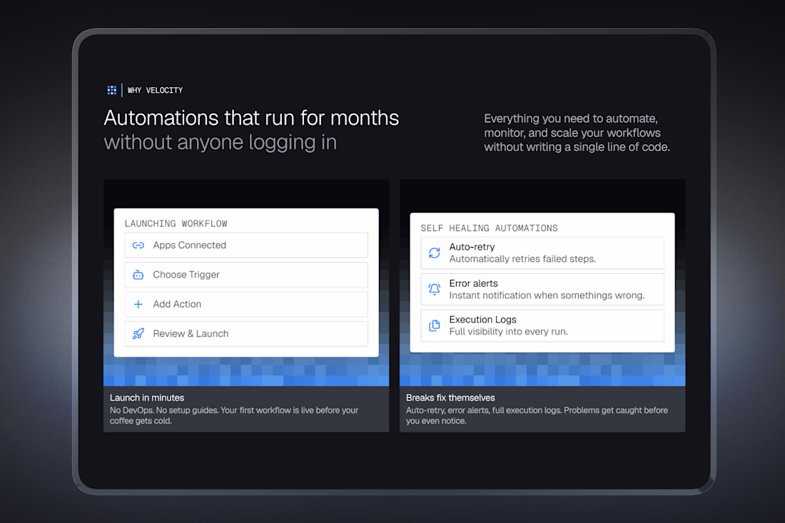This screenshot has height=523, width=785.
Task: Click the LAUNCHING WORKFLOW heading
Action: pos(176,224)
